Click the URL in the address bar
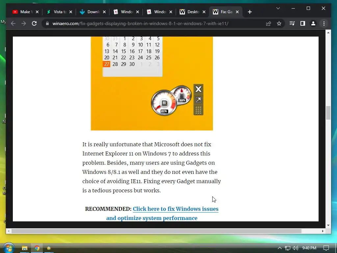 [140, 23]
